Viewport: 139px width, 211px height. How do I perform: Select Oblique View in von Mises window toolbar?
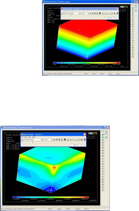(x=103, y=137)
